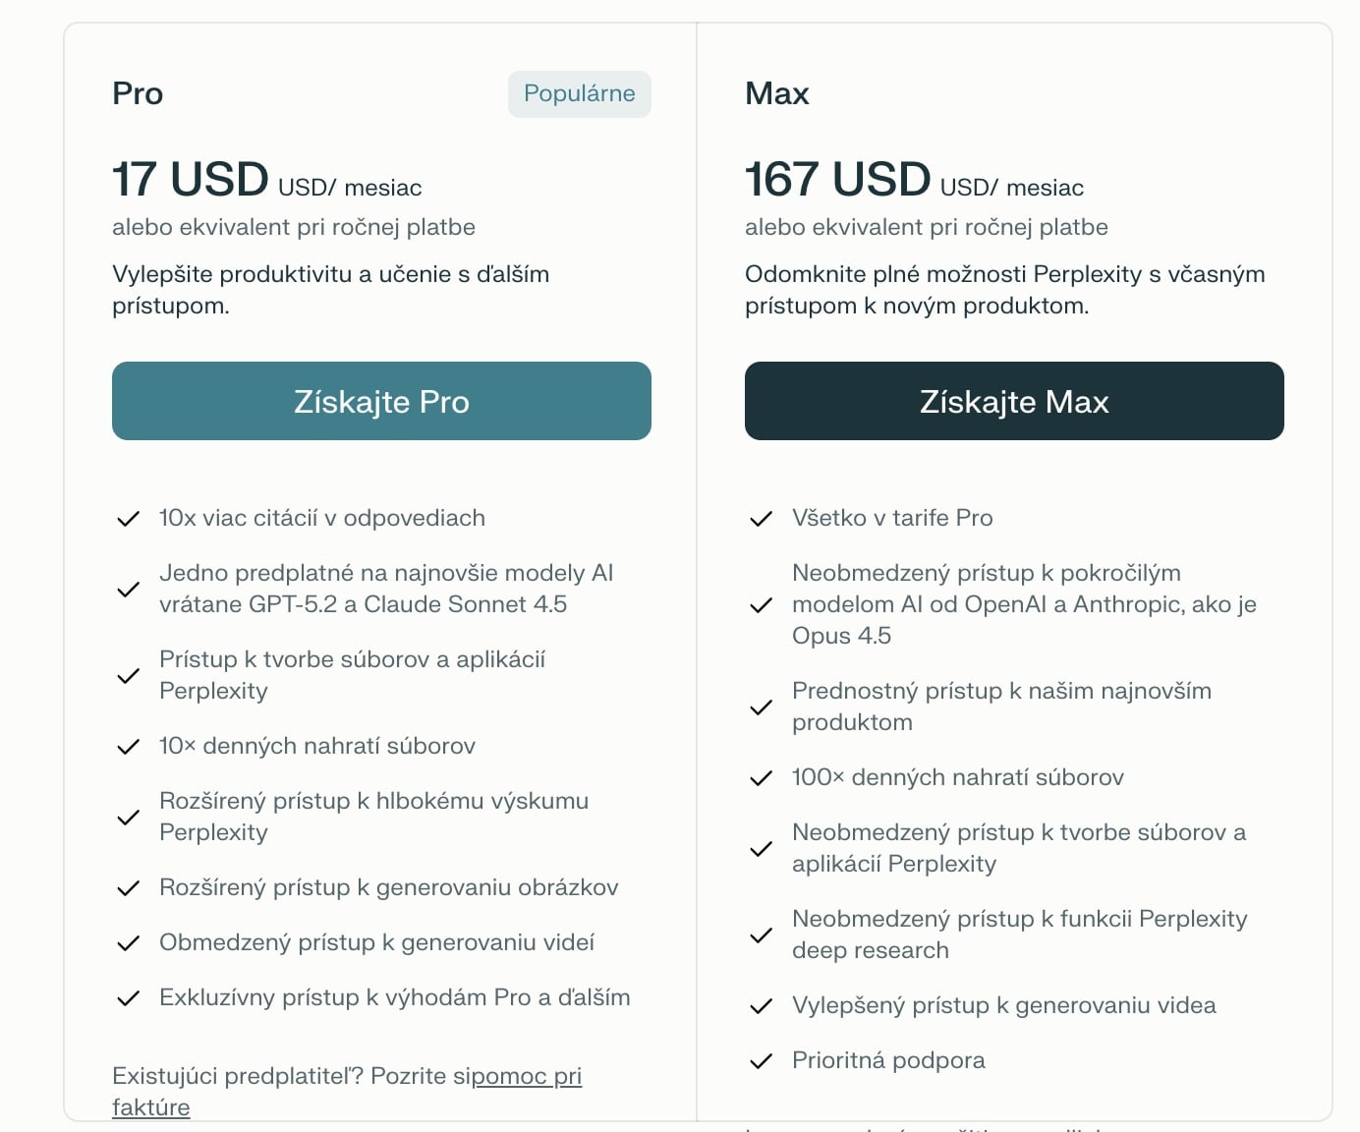Click checkmark beside Neobmedzený prístup k pokročilým modelom
1360x1132 pixels.
(762, 605)
